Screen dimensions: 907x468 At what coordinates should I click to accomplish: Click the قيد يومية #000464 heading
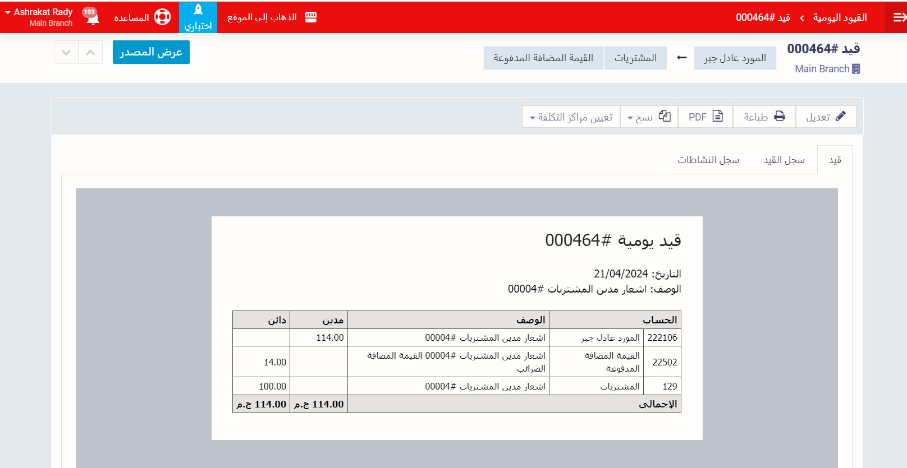(613, 240)
